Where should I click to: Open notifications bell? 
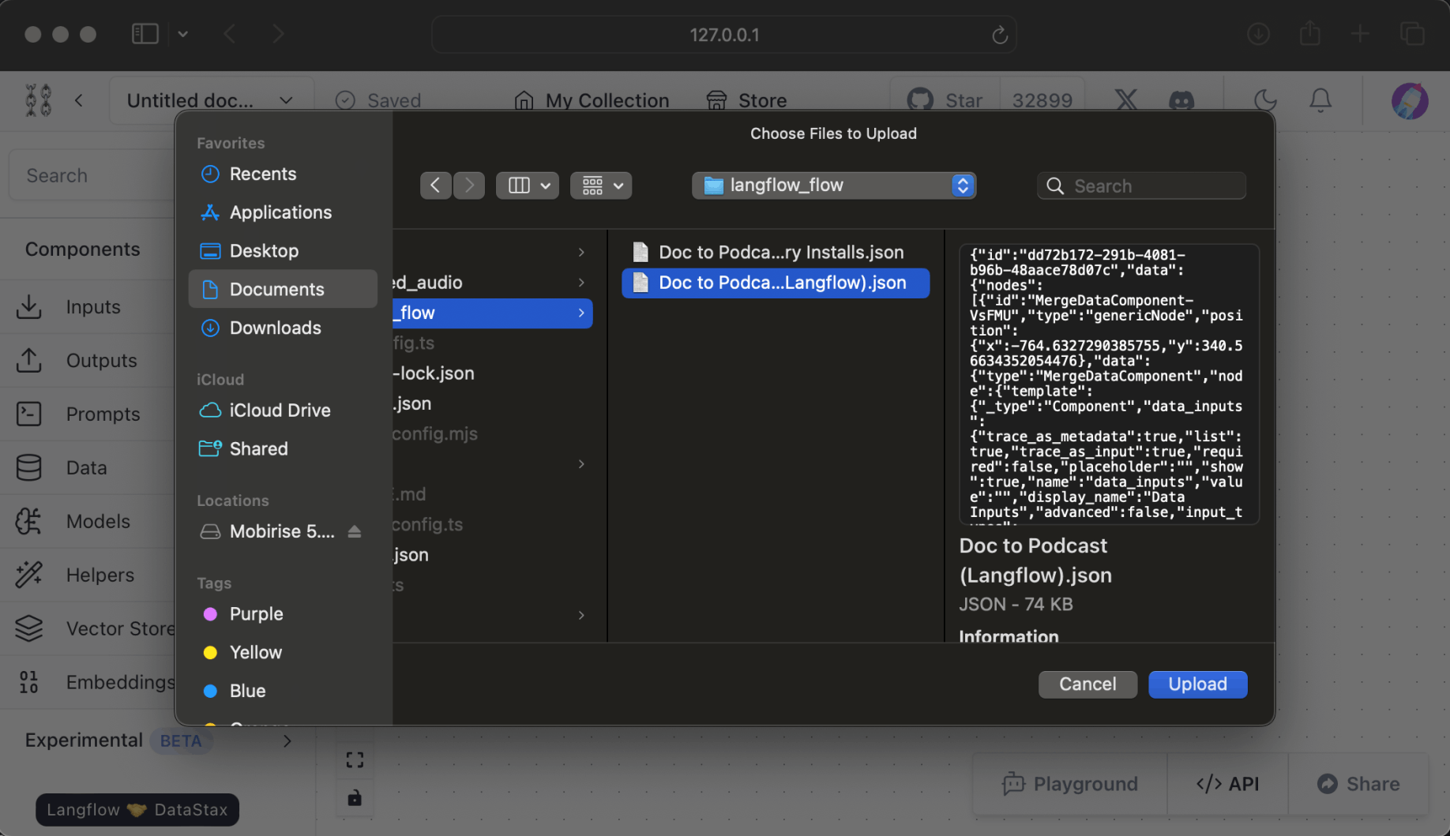click(x=1320, y=100)
